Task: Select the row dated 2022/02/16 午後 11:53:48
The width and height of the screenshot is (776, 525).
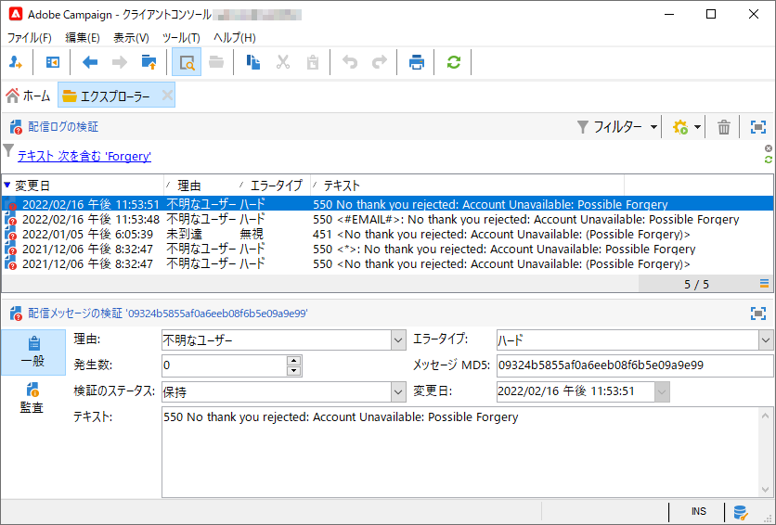Action: click(x=387, y=219)
